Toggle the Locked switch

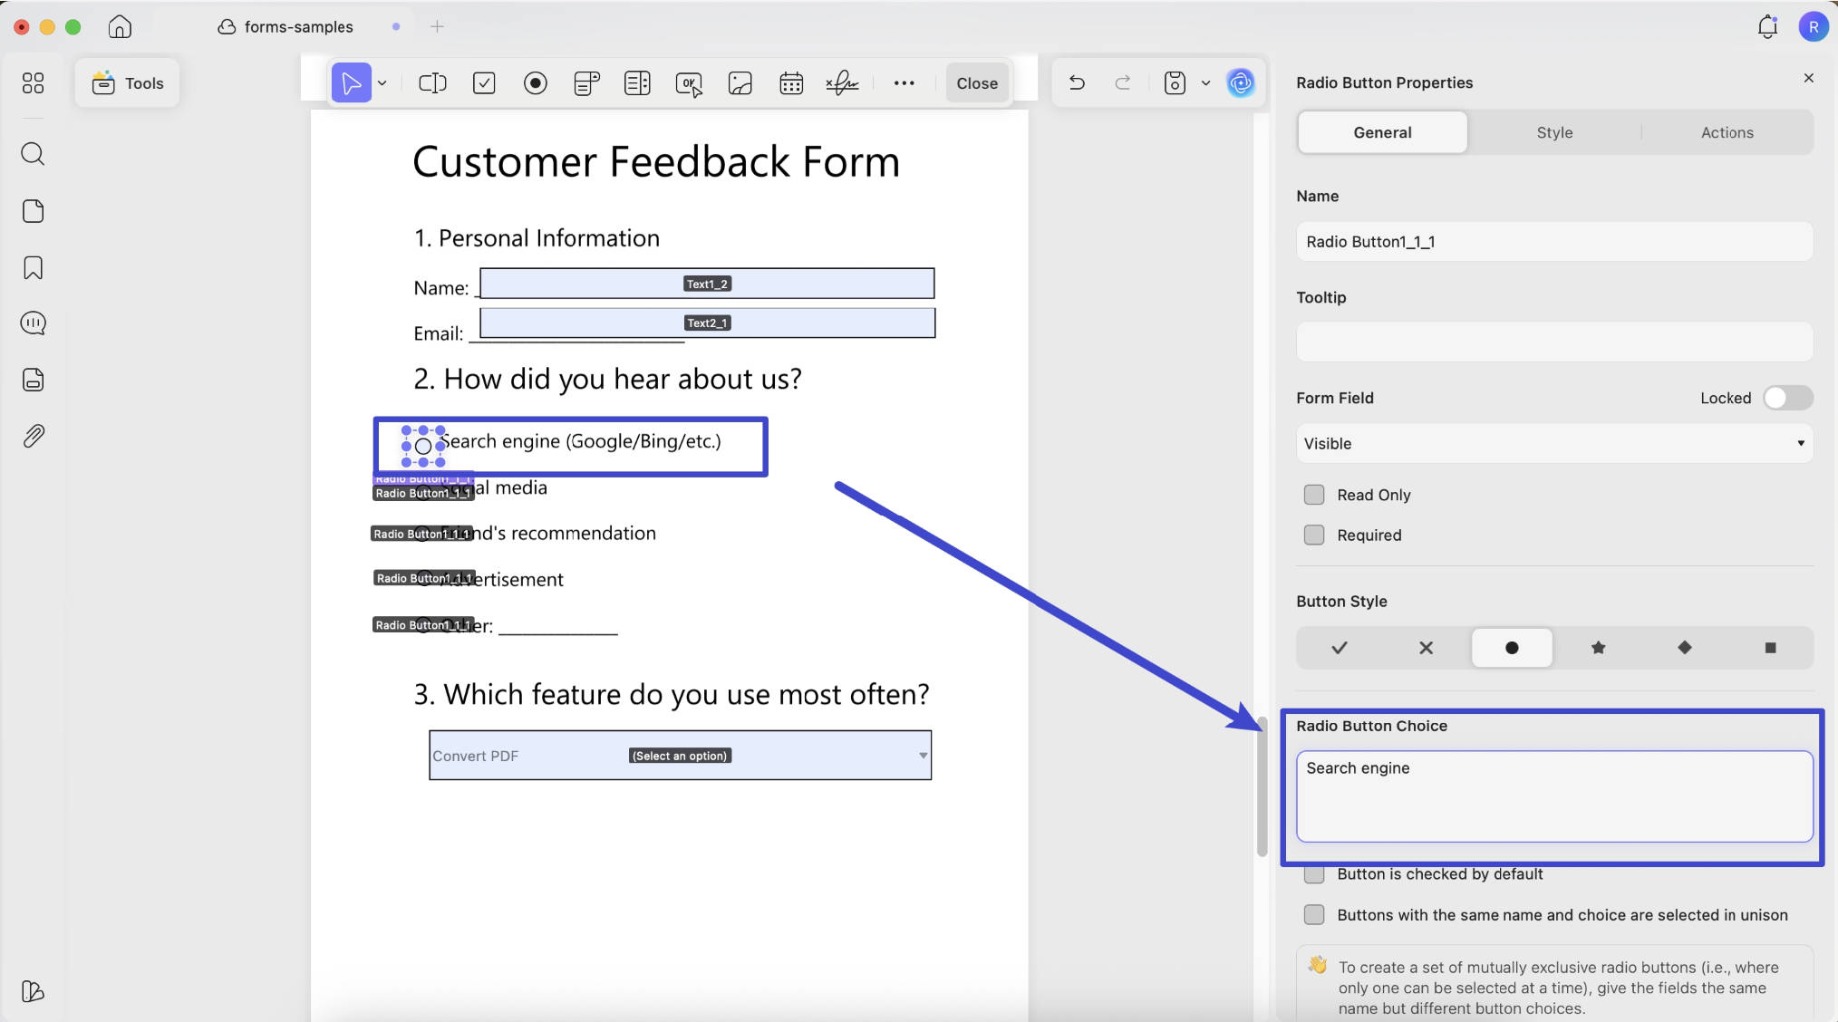click(1787, 398)
